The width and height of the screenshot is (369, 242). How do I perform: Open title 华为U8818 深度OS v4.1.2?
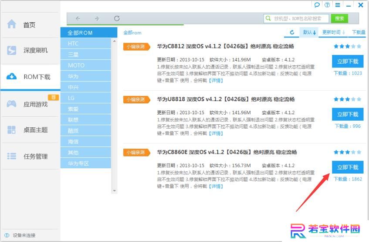click(x=226, y=99)
